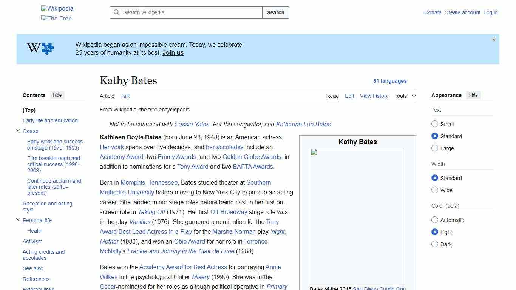Open the View history tab
516x290 pixels.
(x=374, y=96)
